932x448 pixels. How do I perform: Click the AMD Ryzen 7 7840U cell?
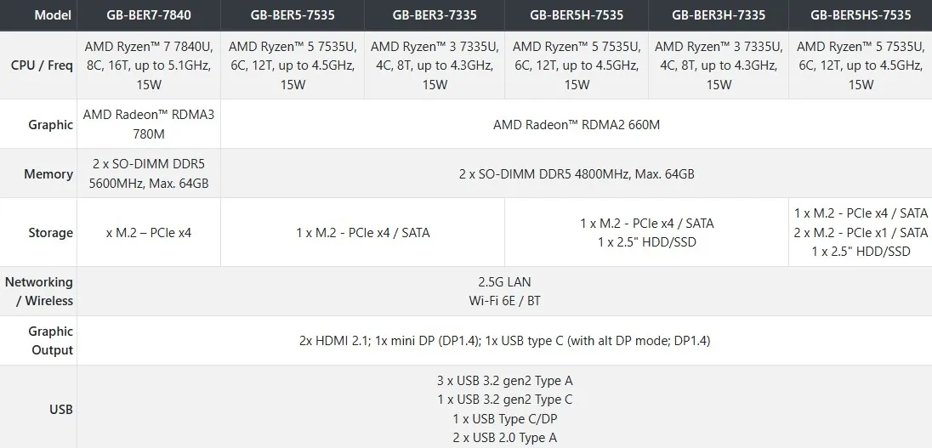[x=149, y=65]
